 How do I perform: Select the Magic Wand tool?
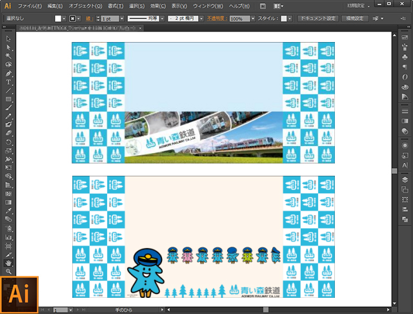[x=8, y=56]
